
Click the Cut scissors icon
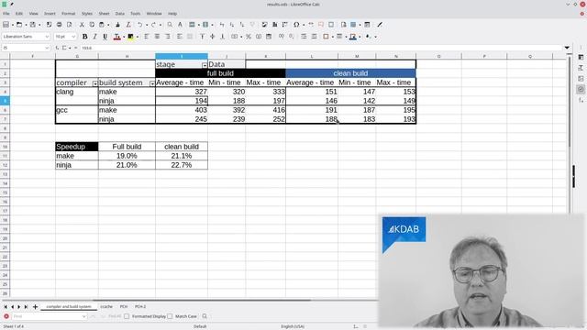tap(82, 25)
